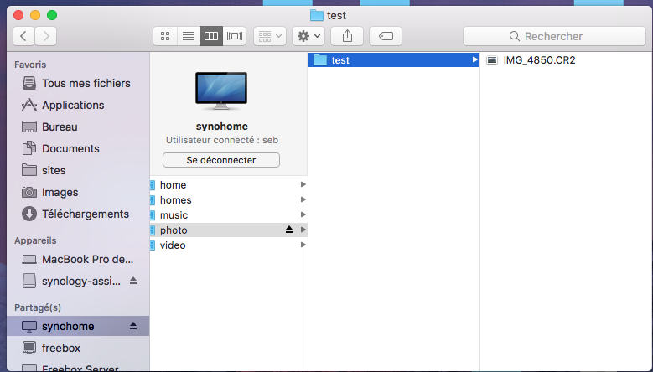
Task: Eject the photo shared folder
Action: [289, 230]
